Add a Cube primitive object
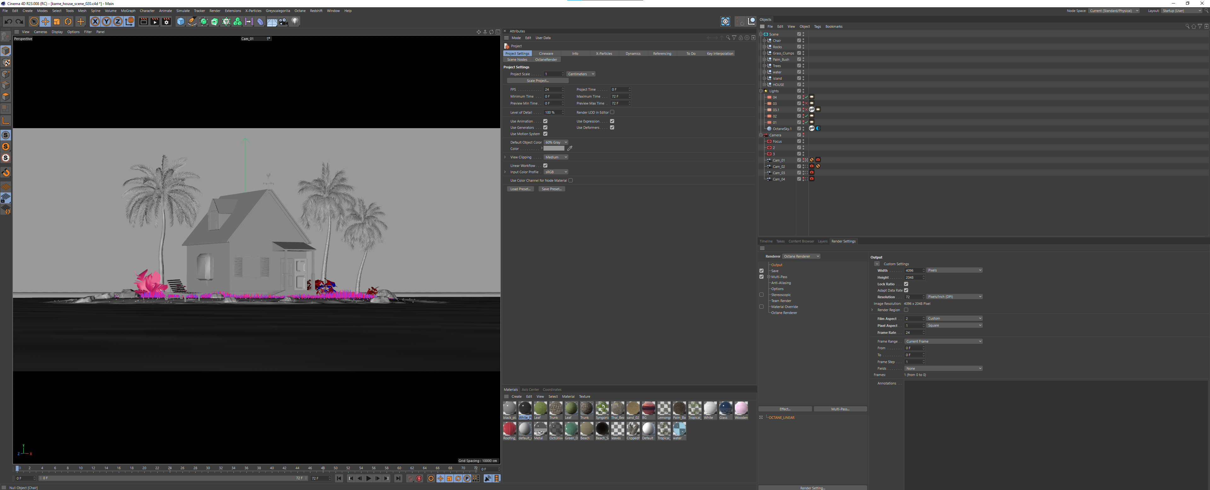The width and height of the screenshot is (1210, 490). [x=181, y=22]
